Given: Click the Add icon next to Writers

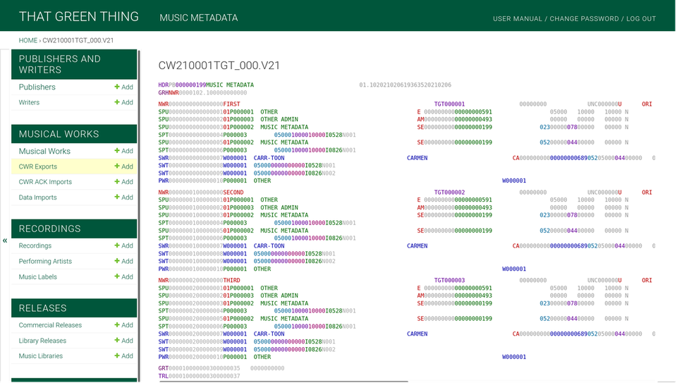Looking at the screenshot, I should 123,103.
